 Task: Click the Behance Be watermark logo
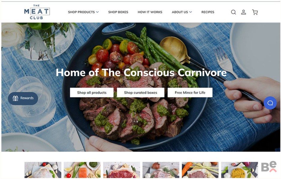coord(269,166)
